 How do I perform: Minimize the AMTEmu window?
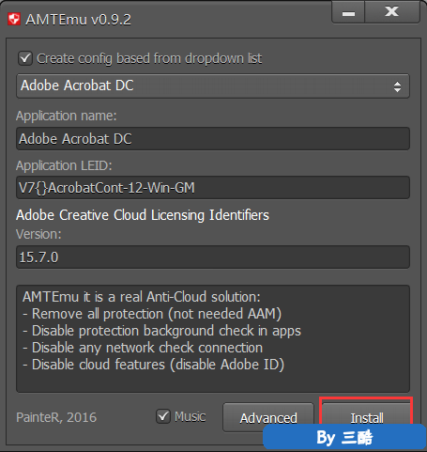point(348,12)
